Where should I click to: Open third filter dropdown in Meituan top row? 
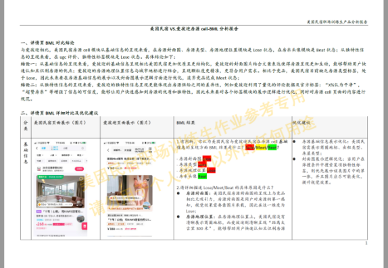(x=66, y=155)
